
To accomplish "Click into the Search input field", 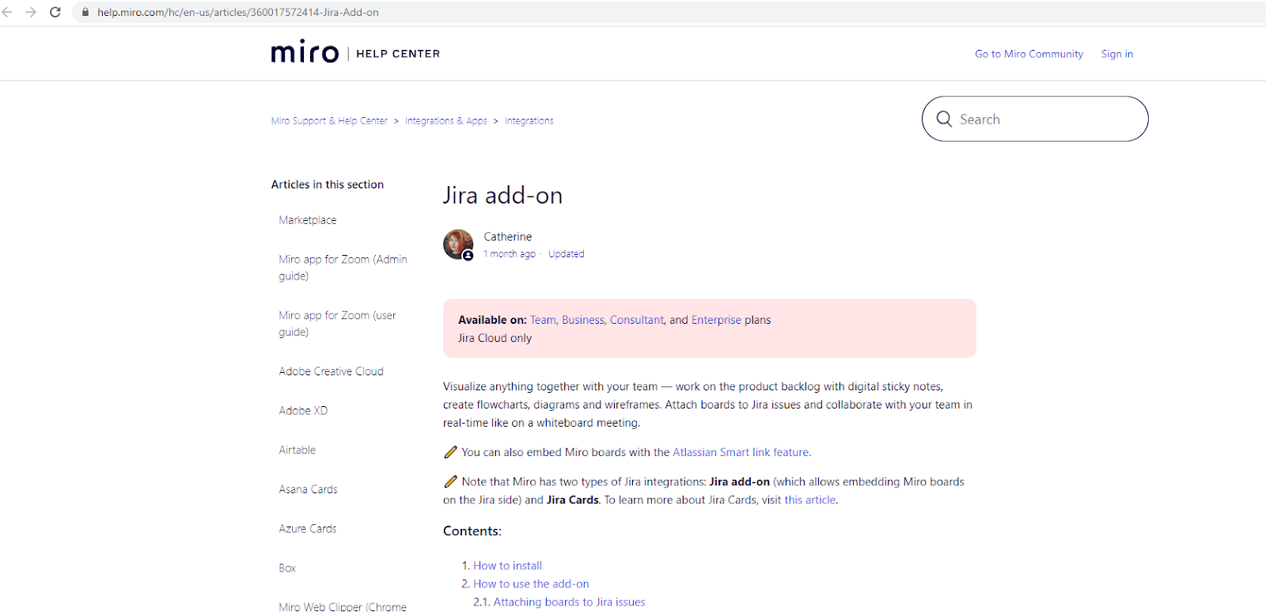I will click(1044, 119).
